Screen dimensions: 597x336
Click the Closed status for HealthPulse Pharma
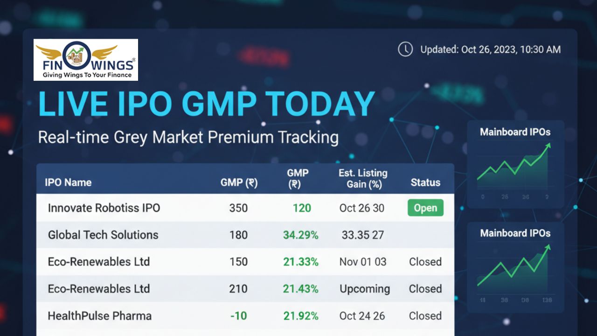coord(425,316)
